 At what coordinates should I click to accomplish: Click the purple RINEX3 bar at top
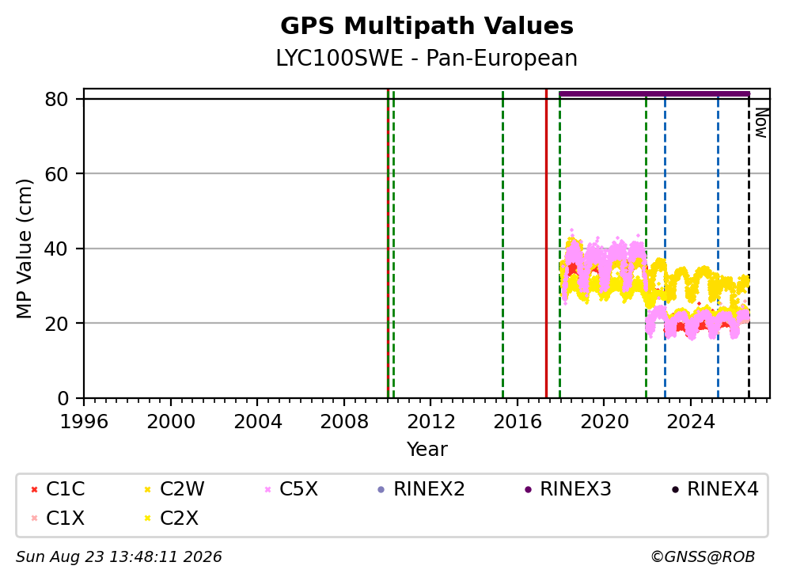pos(654,93)
